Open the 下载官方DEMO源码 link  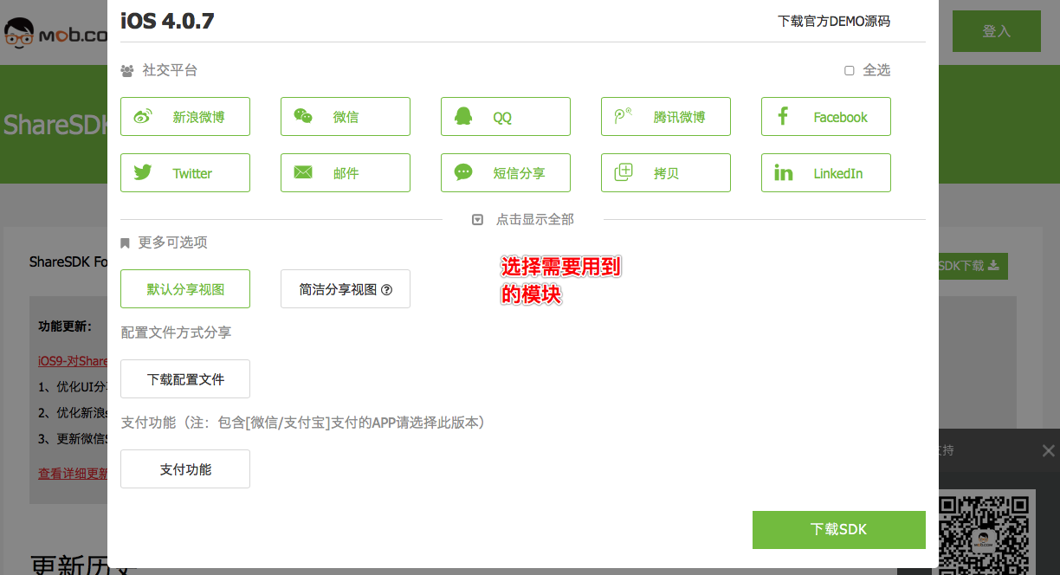click(x=833, y=22)
